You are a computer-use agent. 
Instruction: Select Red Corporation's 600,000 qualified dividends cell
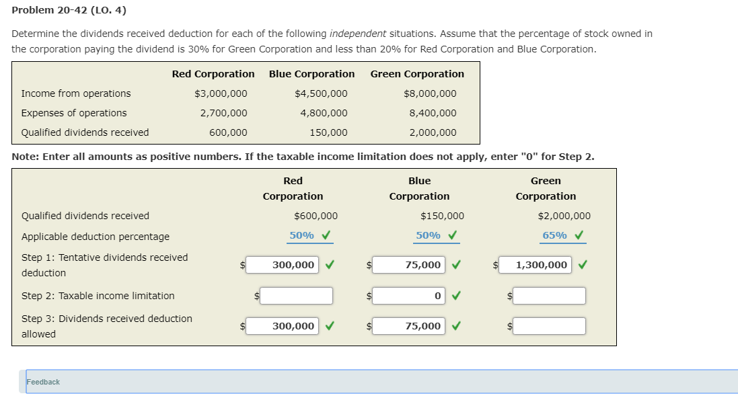(227, 132)
